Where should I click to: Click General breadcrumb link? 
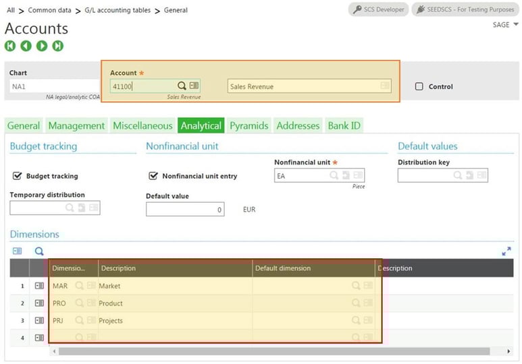tap(176, 10)
